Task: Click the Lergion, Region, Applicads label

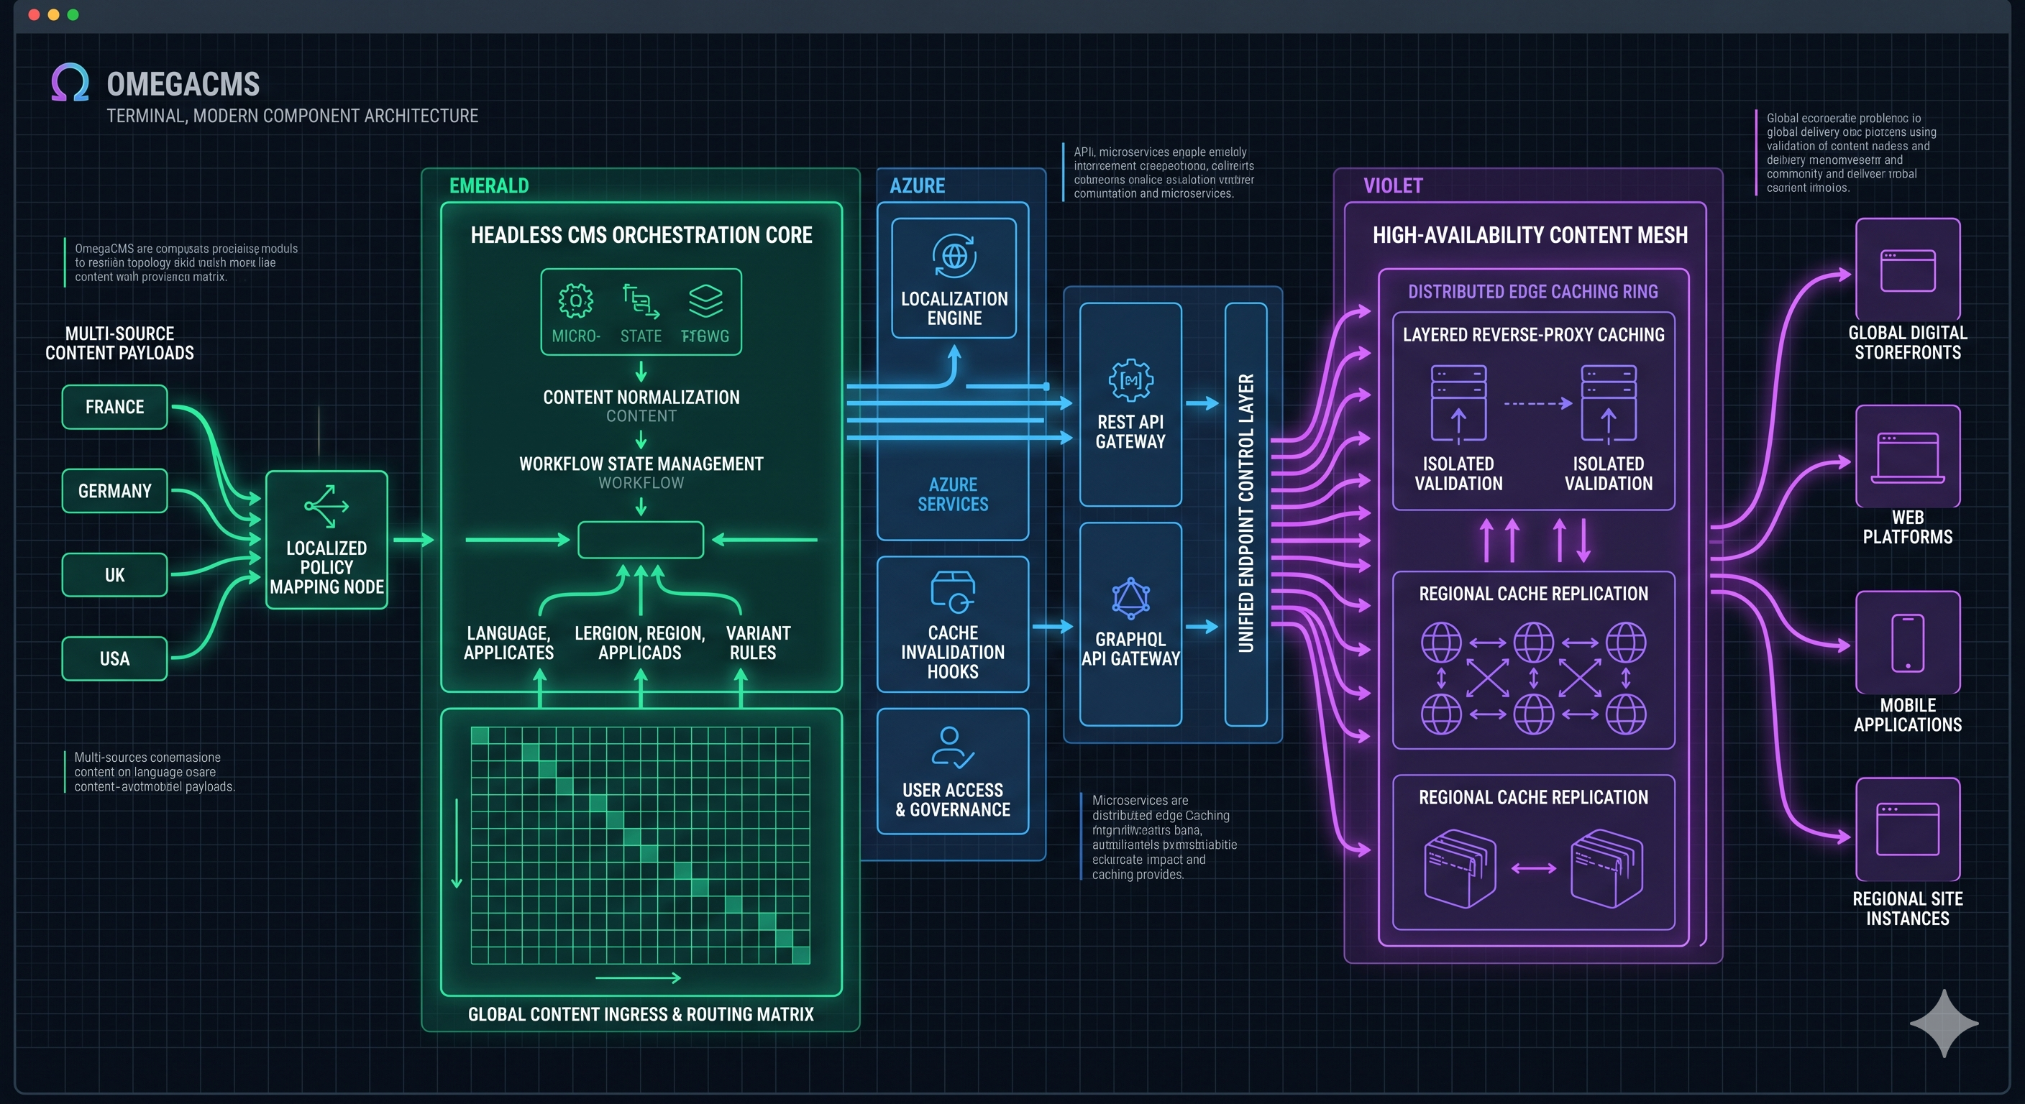Action: [x=640, y=643]
